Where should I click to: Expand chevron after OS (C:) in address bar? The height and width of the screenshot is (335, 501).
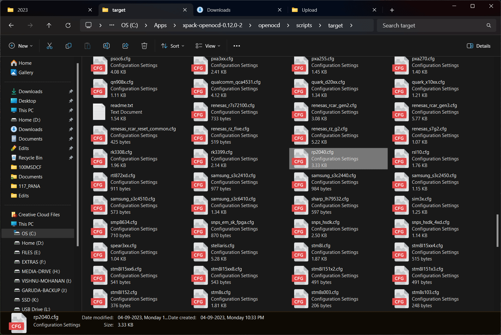(146, 25)
